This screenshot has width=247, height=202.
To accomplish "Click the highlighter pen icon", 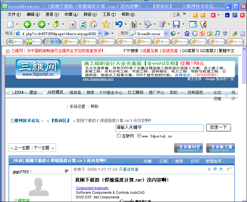I will [x=235, y=33].
